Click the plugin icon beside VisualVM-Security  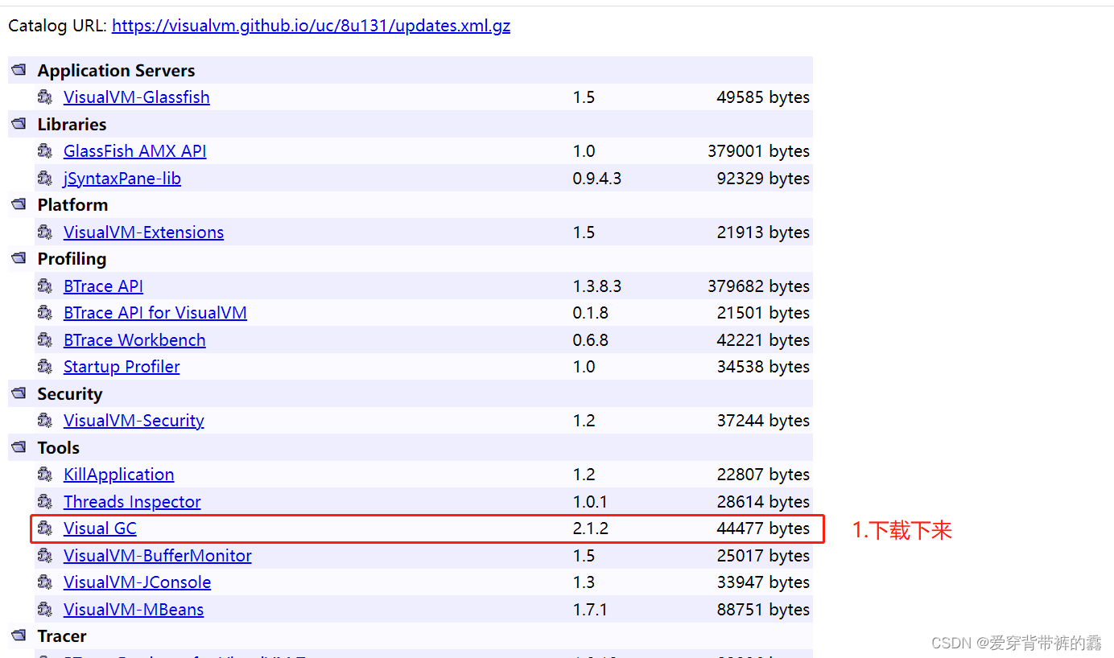(45, 421)
